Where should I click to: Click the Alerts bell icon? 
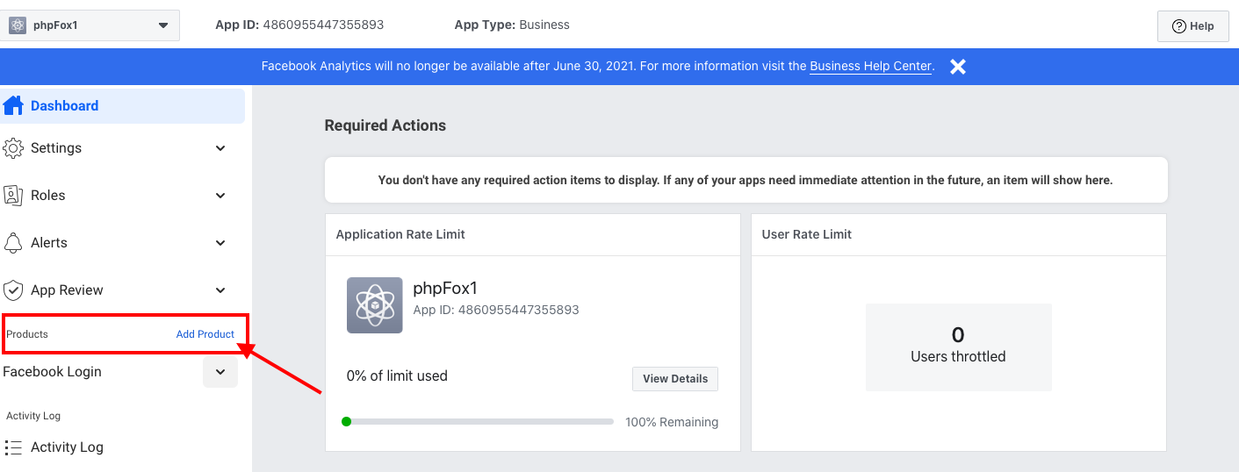[x=13, y=243]
